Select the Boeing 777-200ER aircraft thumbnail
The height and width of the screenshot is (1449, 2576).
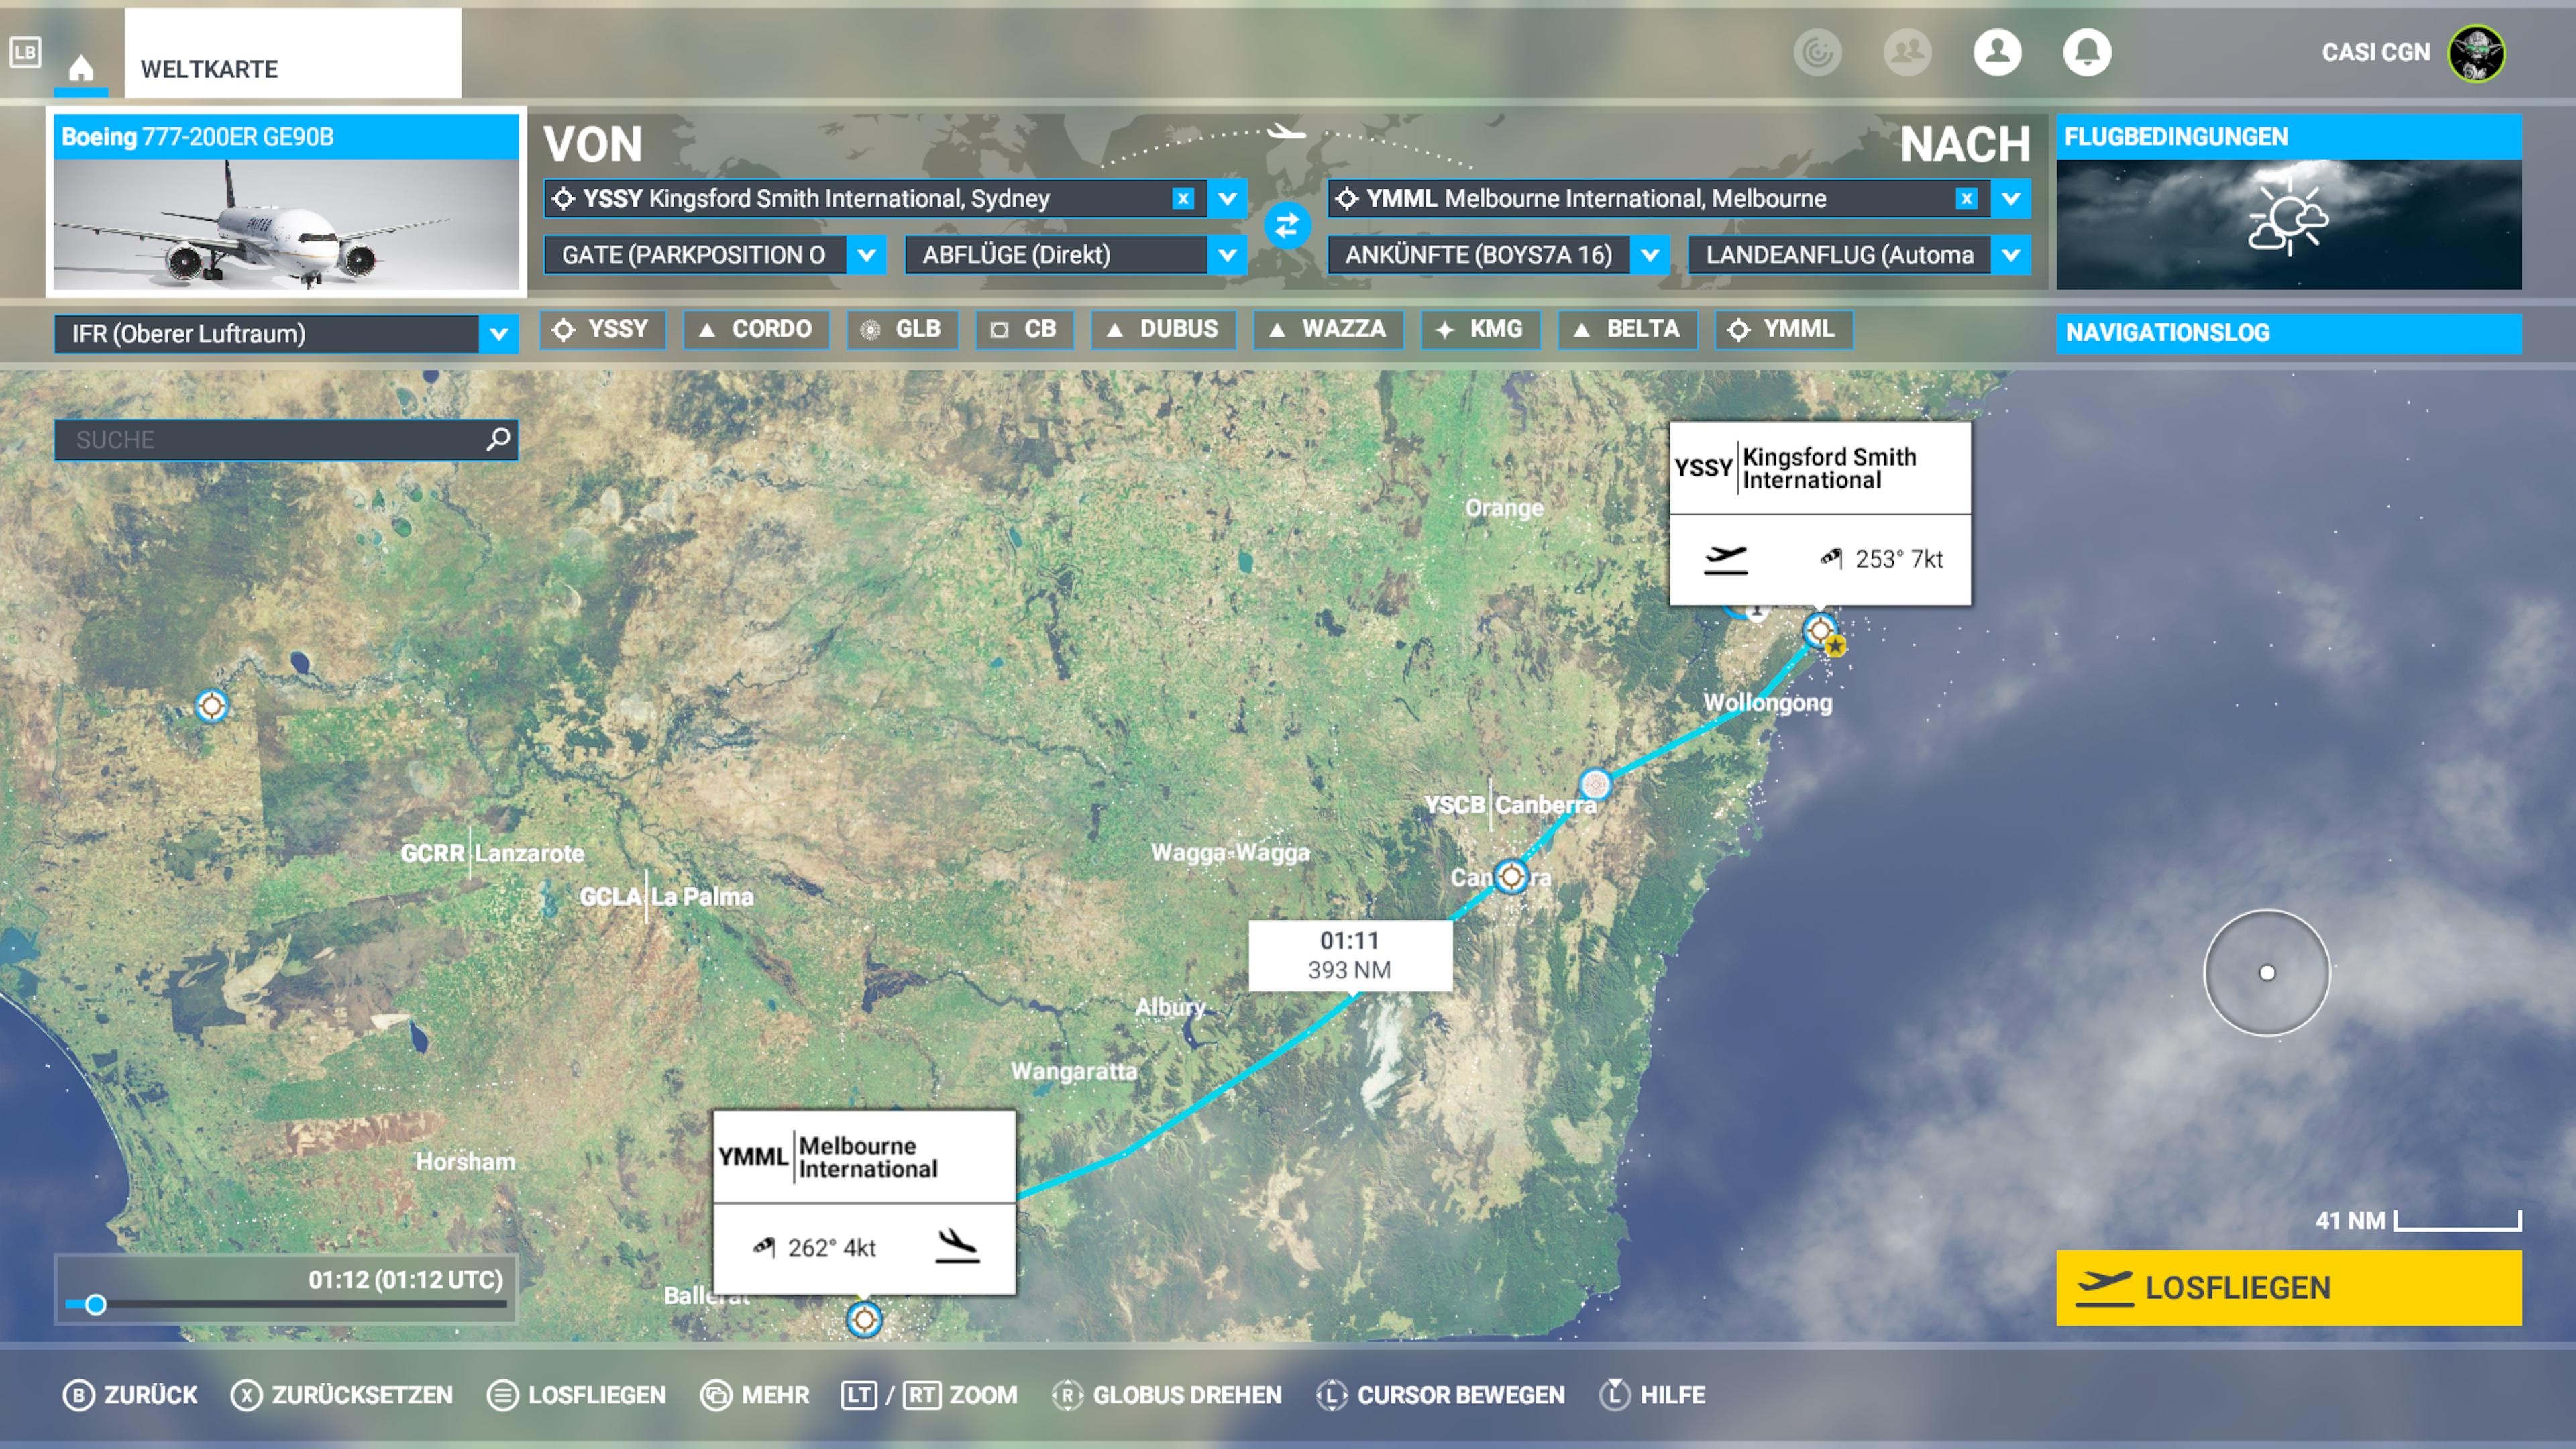[x=286, y=202]
